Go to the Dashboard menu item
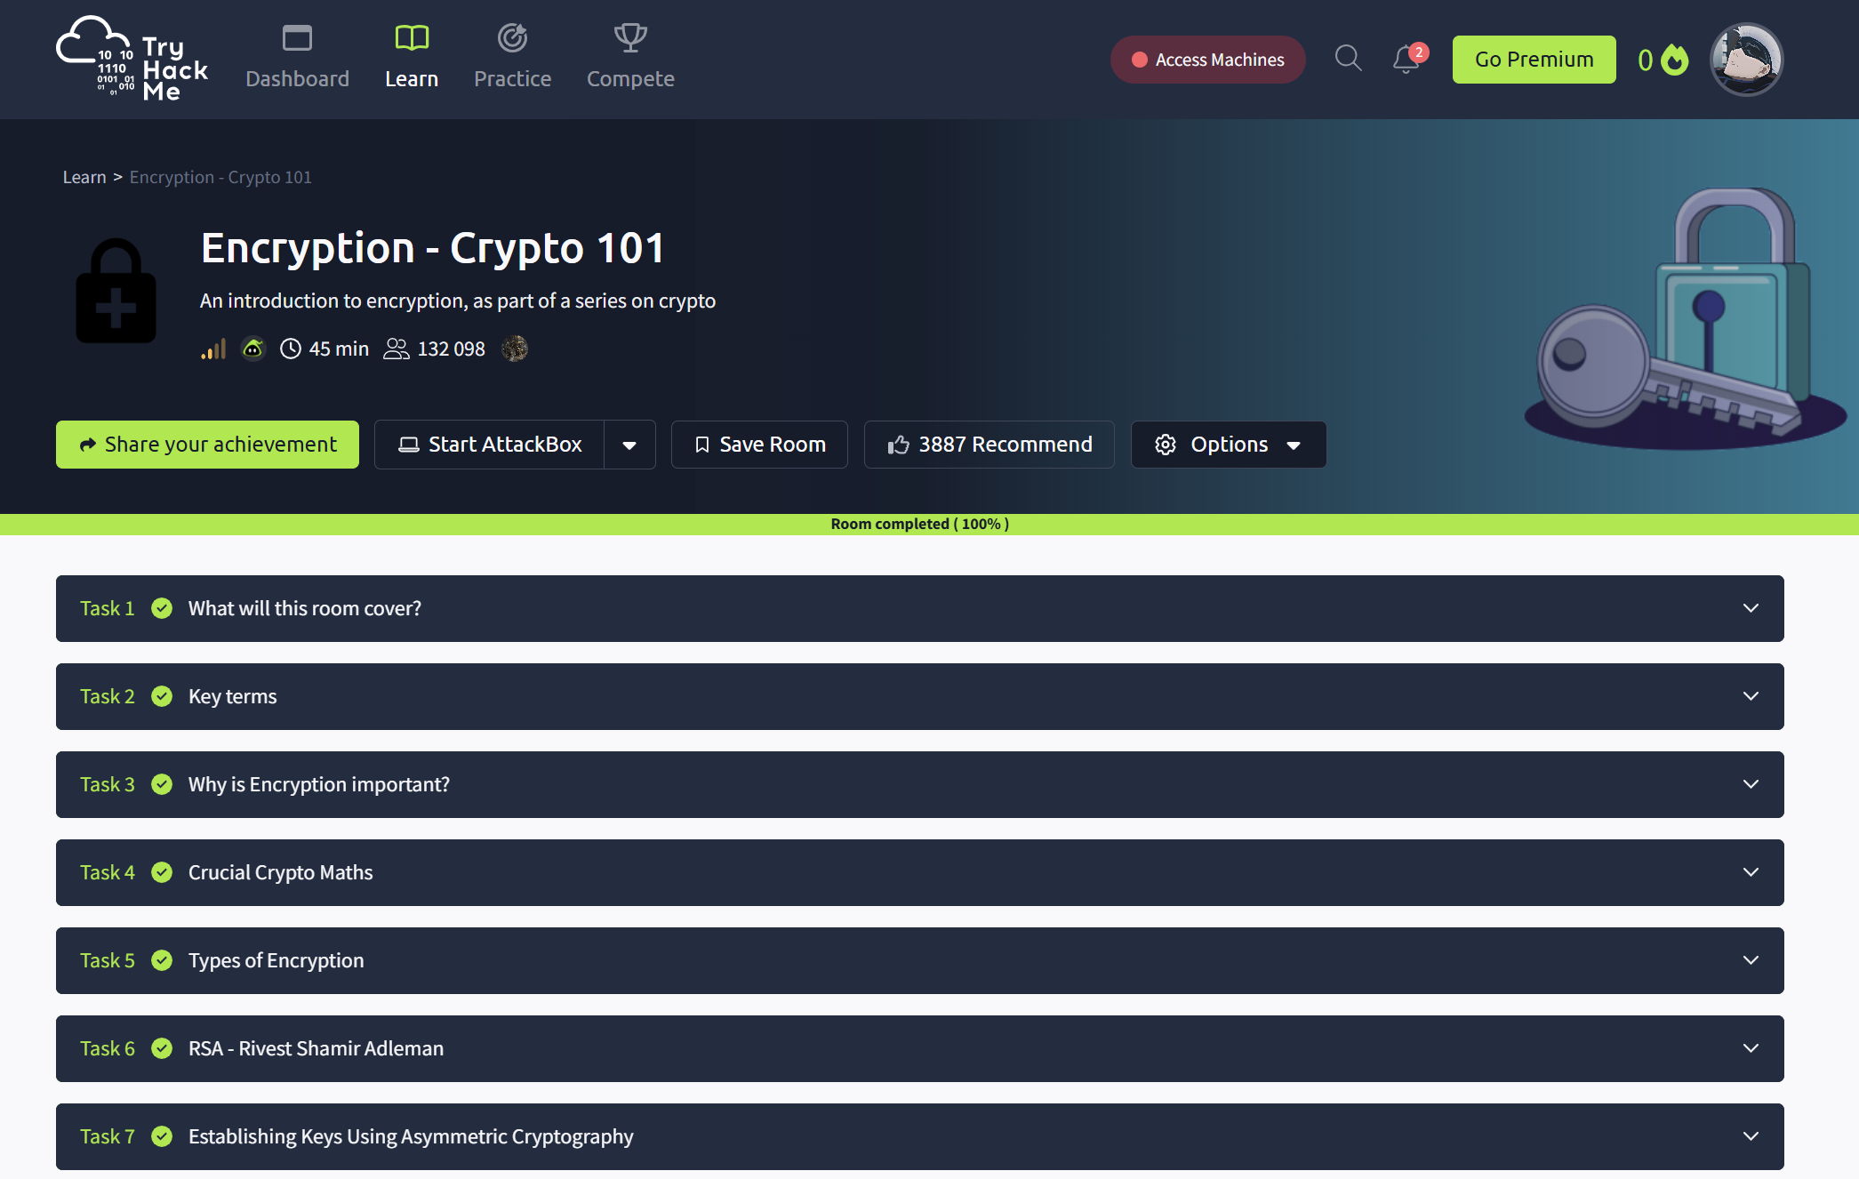Viewport: 1859px width, 1179px height. pos(297,55)
